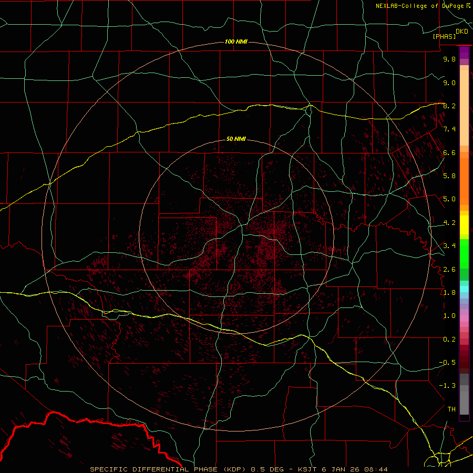Click the TH threshold label

451,409
